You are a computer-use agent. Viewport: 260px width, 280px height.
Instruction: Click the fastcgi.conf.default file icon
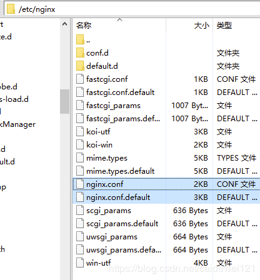point(80,92)
